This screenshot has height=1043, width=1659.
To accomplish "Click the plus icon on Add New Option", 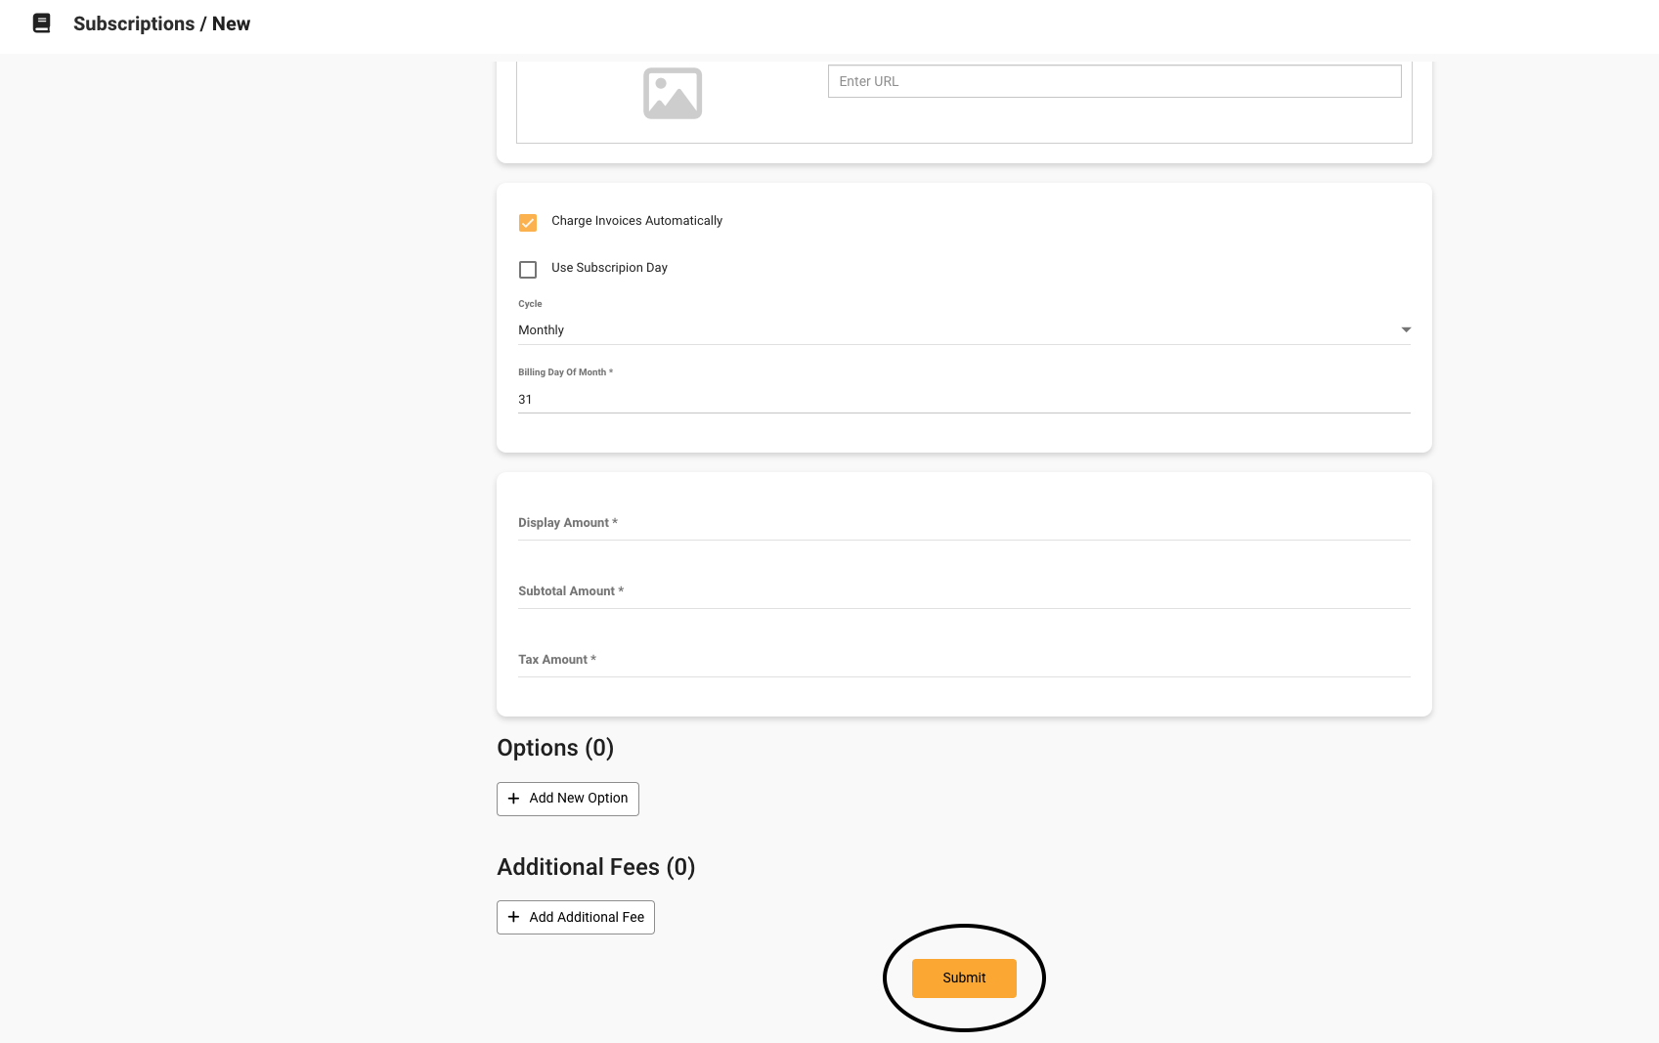I will [x=513, y=799].
